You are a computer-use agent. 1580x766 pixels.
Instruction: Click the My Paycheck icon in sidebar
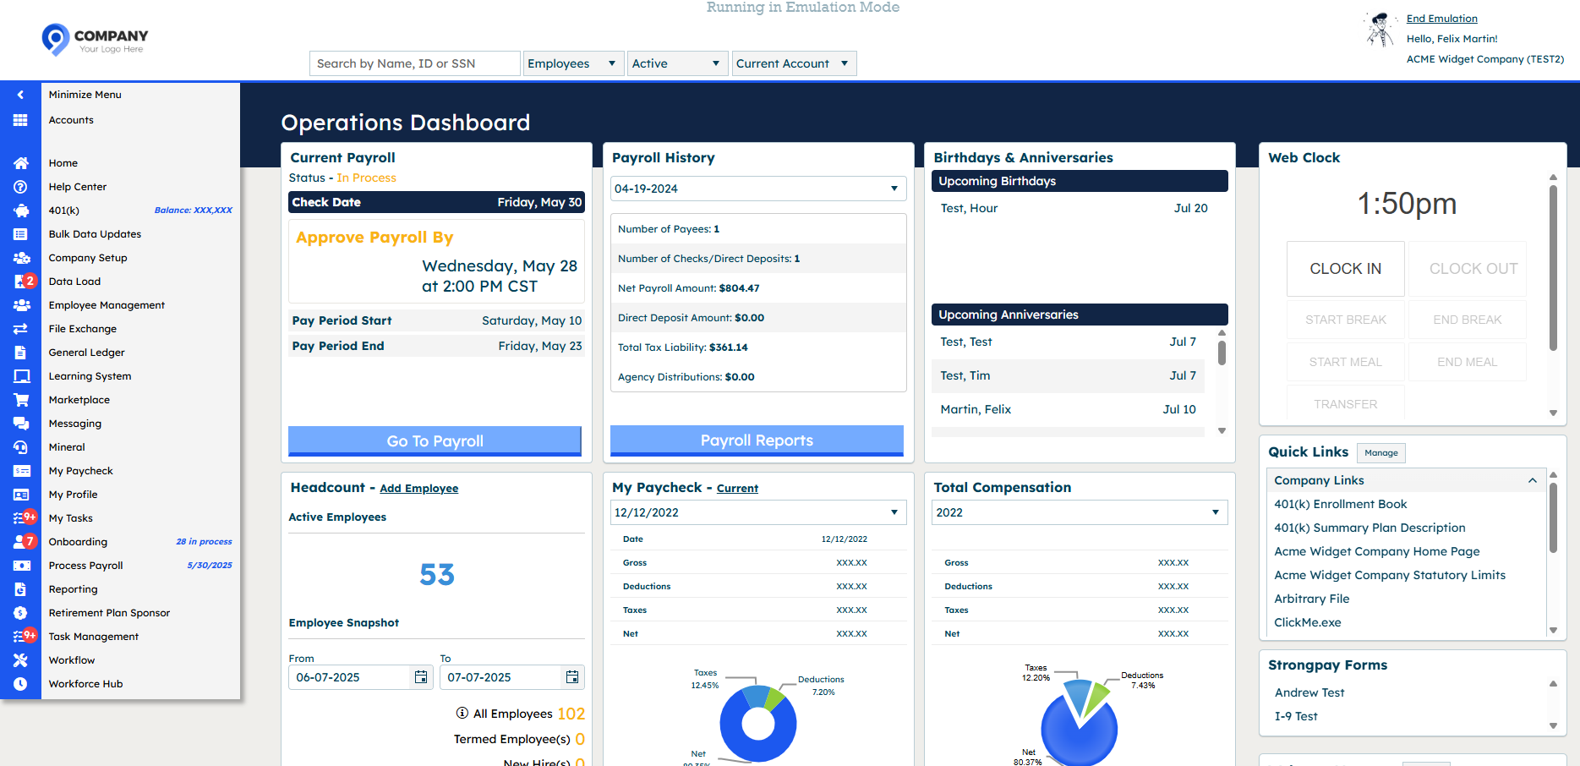(x=20, y=471)
